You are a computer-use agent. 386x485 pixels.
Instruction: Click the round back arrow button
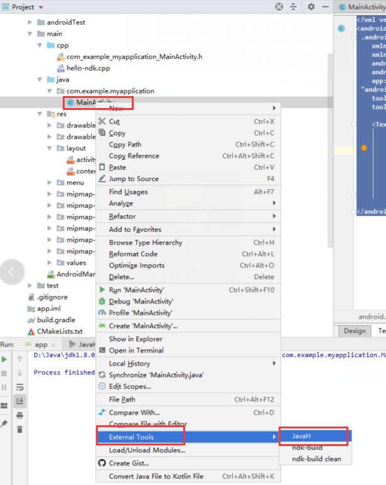click(12, 272)
